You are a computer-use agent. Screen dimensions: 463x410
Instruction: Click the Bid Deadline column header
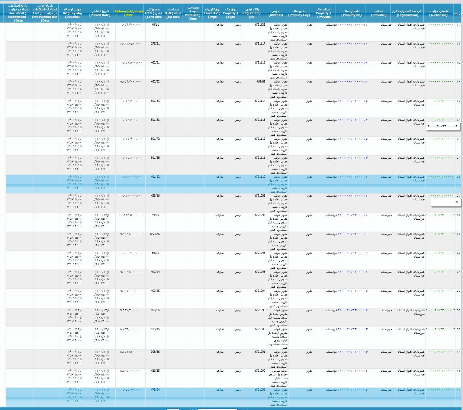coord(73,13)
